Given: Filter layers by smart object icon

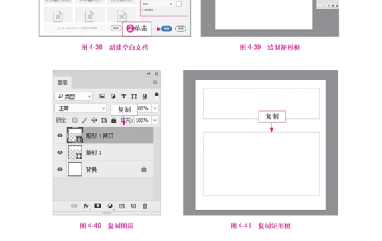Looking at the screenshot, I should [x=145, y=96].
